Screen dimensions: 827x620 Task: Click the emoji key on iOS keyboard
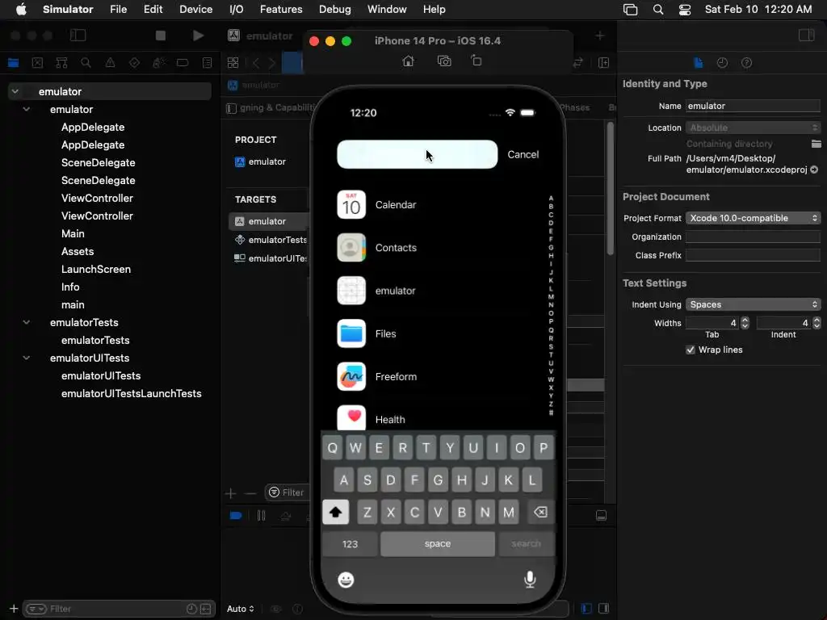coord(346,580)
